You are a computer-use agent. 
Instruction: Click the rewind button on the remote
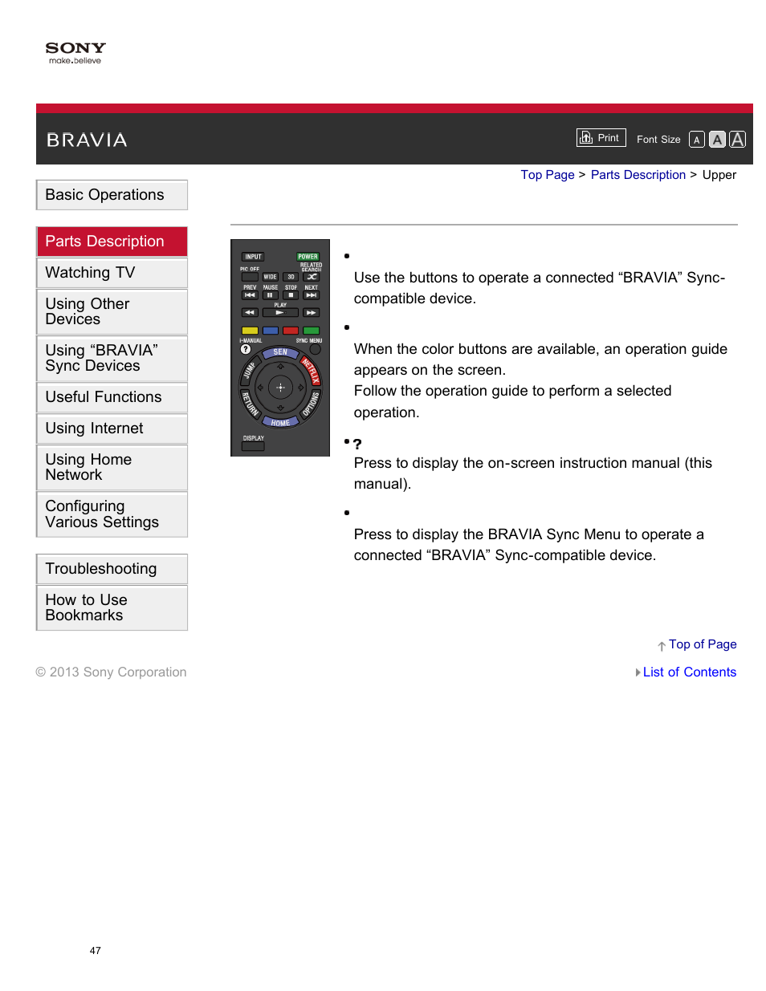pyautogui.click(x=250, y=312)
